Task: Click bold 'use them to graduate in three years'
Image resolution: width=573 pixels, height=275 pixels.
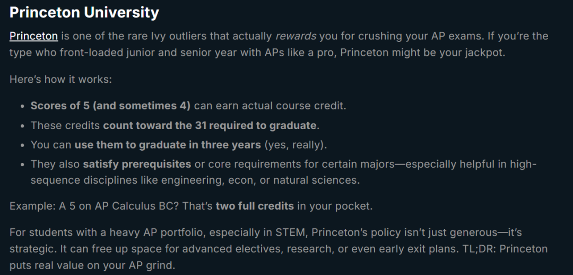Action: point(168,144)
